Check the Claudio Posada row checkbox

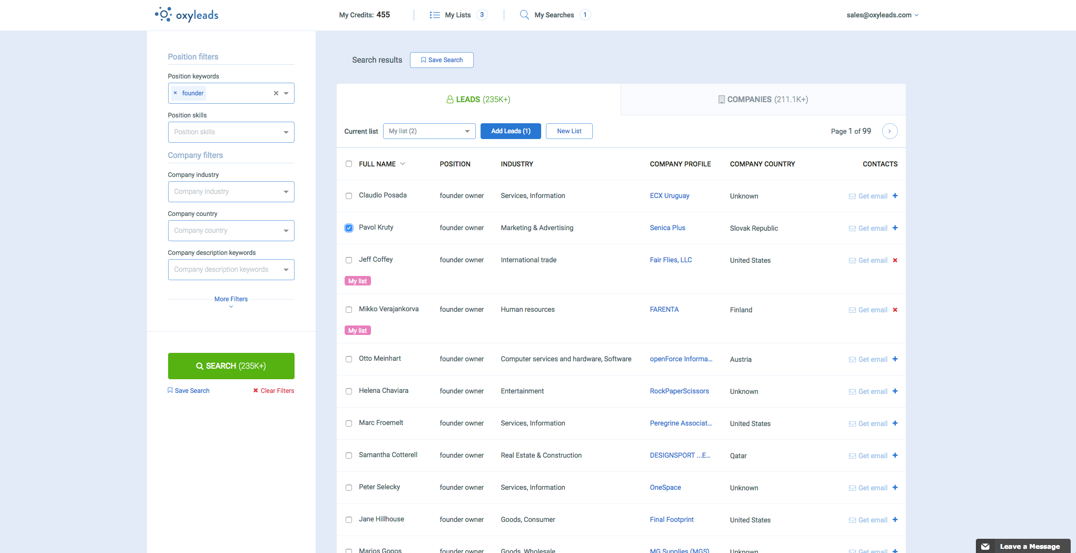[x=349, y=196]
